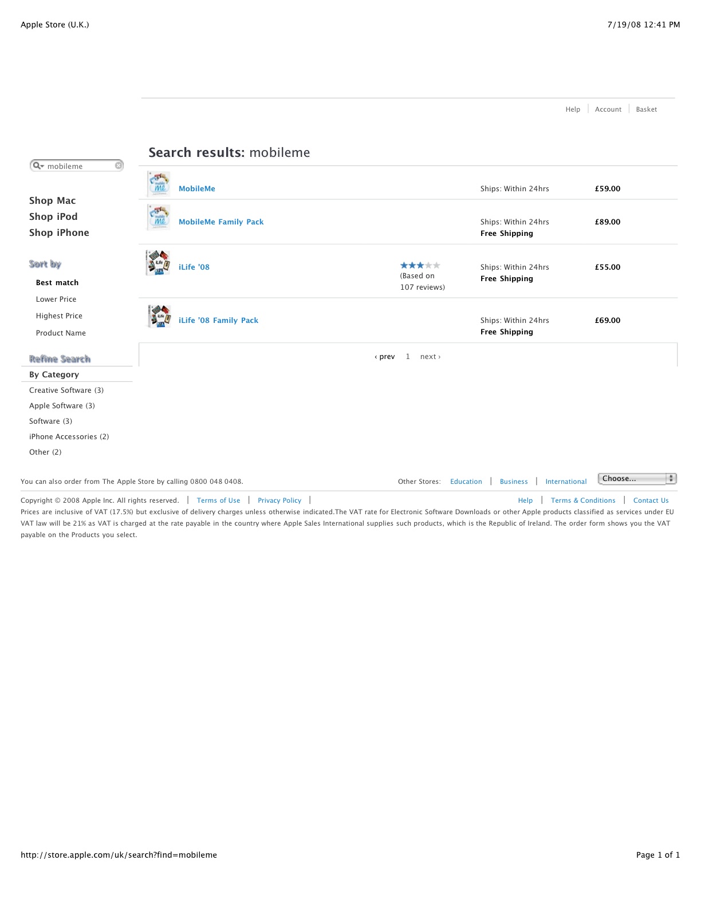
Task: Clear the mobileme search field
Action: [x=119, y=165]
